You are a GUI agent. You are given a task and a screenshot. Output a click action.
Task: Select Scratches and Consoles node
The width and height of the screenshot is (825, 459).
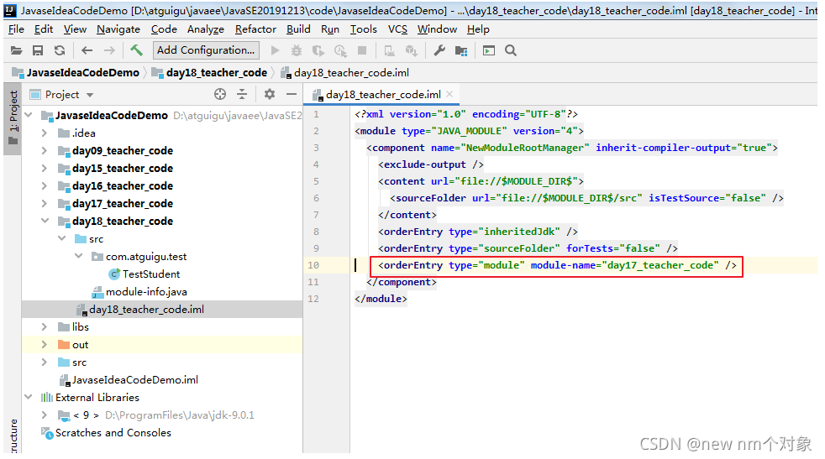[x=107, y=433]
